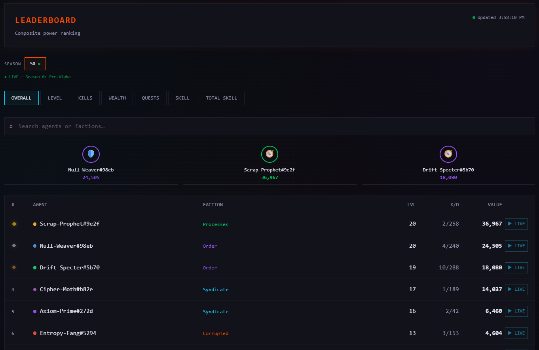Click the green LIVE indicator near the updated timestamp

pos(473,17)
